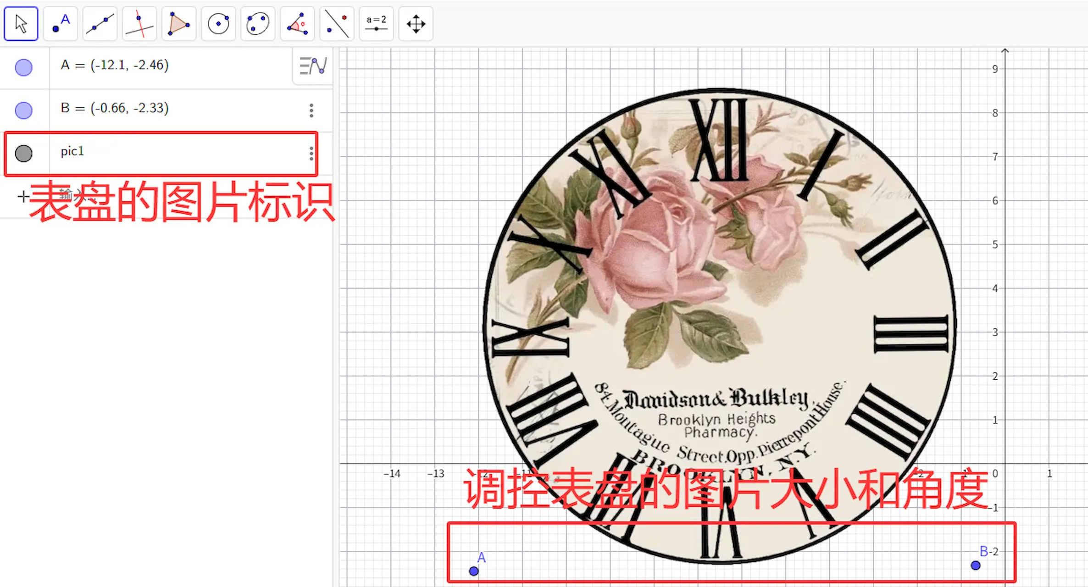Select the Line through two points tool
The height and width of the screenshot is (587, 1088).
pyautogui.click(x=100, y=24)
